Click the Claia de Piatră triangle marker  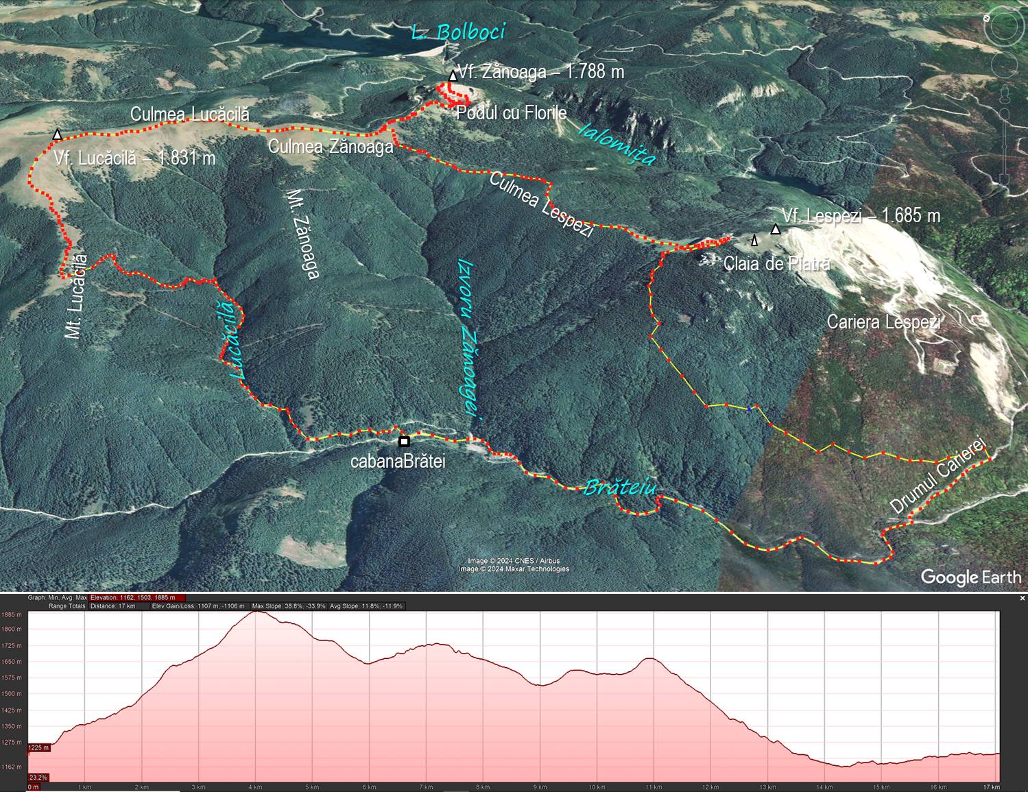[754, 240]
